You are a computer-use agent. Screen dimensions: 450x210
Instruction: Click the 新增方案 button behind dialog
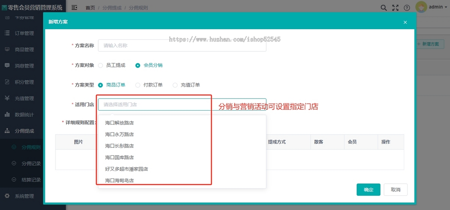tap(430, 44)
